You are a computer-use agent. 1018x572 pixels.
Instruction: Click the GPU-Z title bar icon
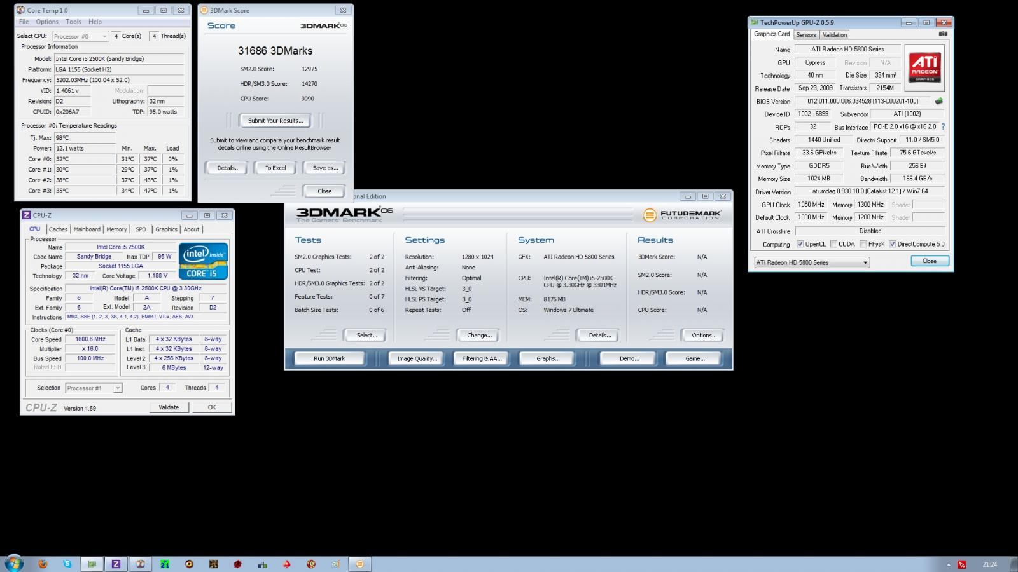[x=754, y=22]
